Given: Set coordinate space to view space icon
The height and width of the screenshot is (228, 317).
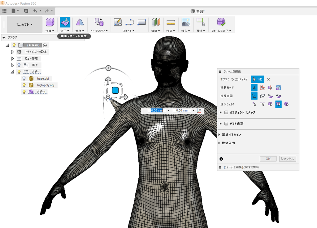Looking at the screenshot, I should (262, 96).
